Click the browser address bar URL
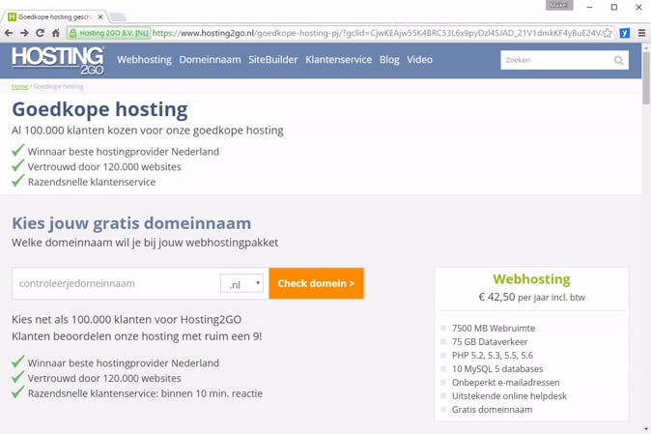The width and height of the screenshot is (651, 434). (x=377, y=33)
